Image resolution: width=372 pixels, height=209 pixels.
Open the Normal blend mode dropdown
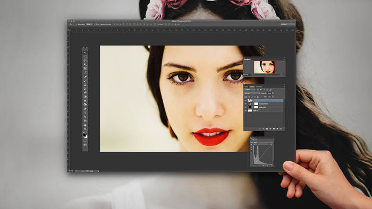[x=252, y=93]
